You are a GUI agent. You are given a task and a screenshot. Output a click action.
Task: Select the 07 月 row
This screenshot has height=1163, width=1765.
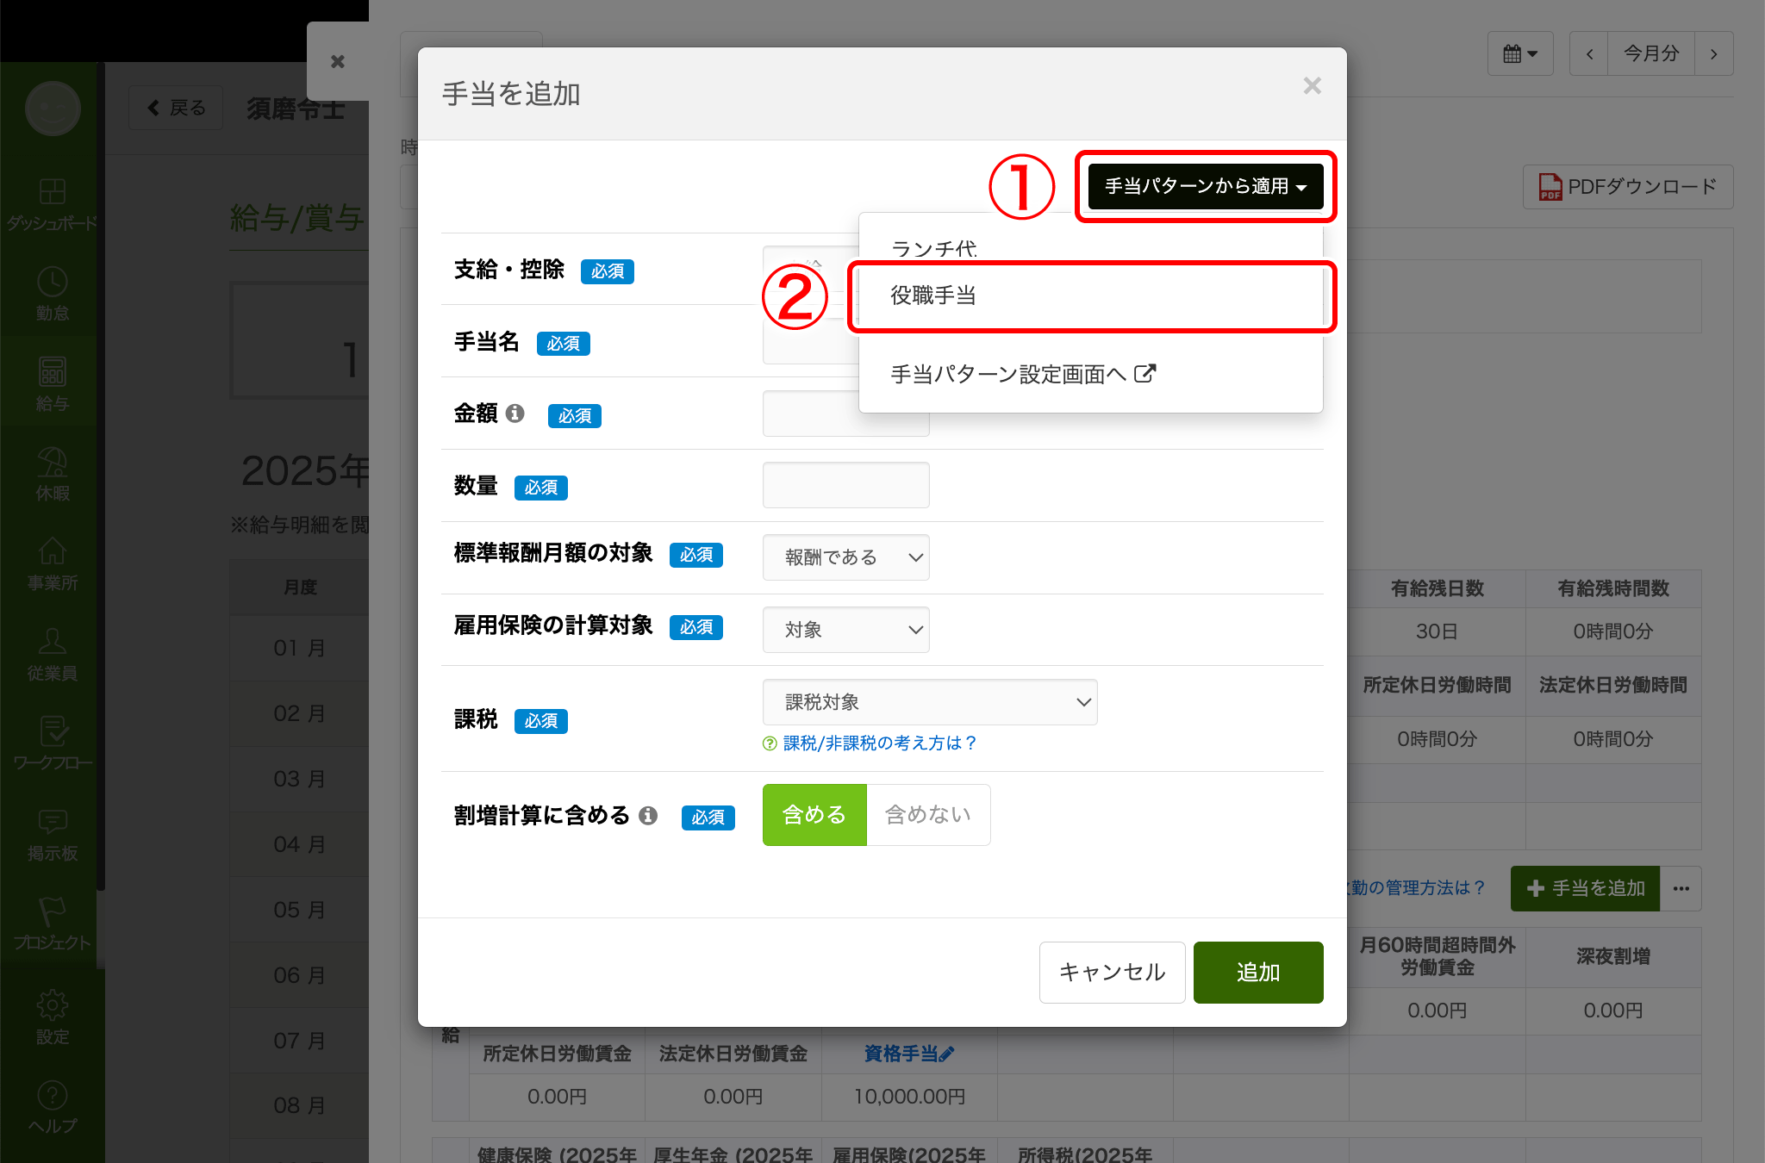coord(299,1041)
